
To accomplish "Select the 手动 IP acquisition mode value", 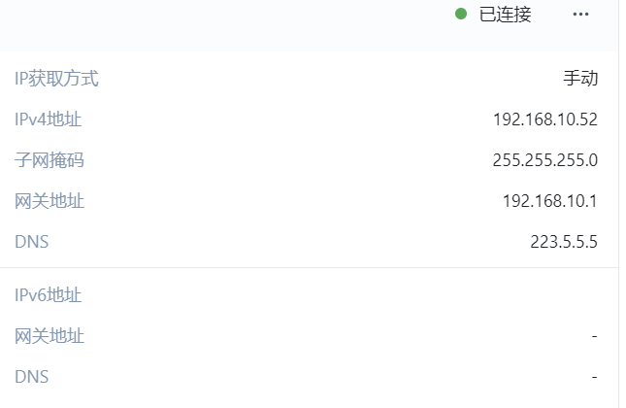I will pyautogui.click(x=580, y=79).
